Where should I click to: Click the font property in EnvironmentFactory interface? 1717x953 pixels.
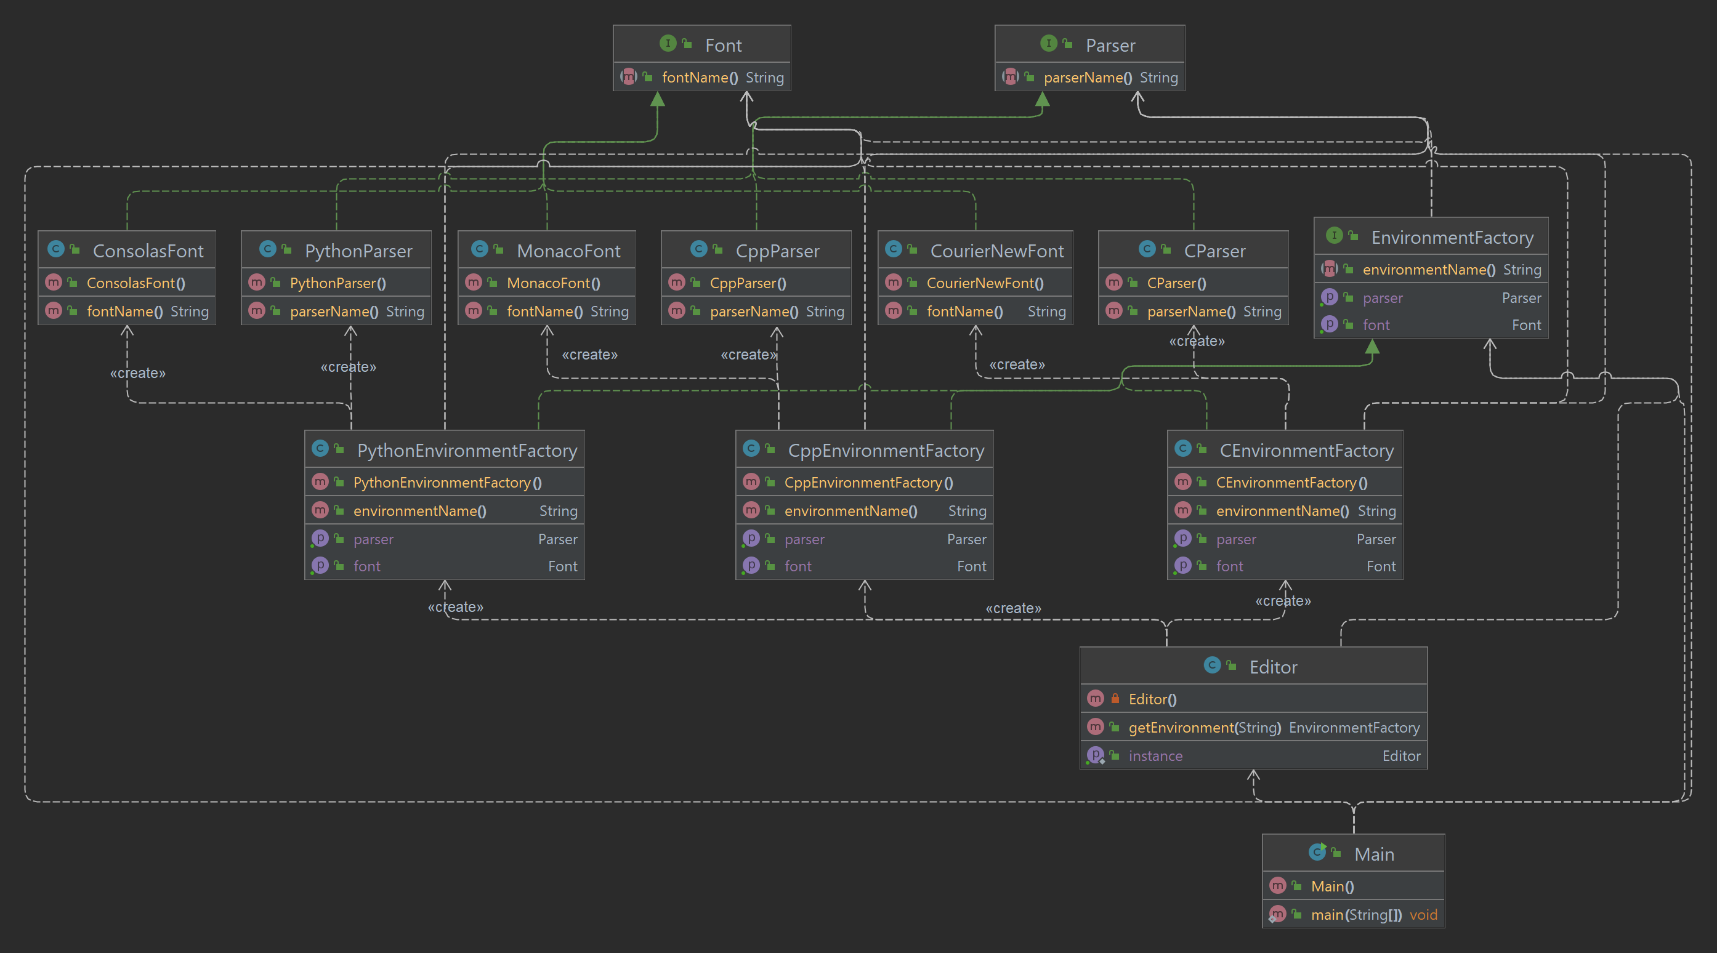click(x=1376, y=324)
